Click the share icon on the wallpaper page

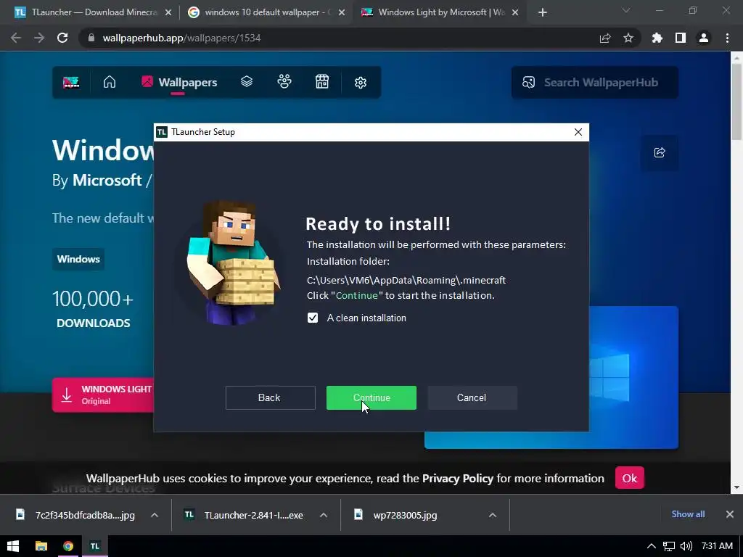click(x=660, y=152)
